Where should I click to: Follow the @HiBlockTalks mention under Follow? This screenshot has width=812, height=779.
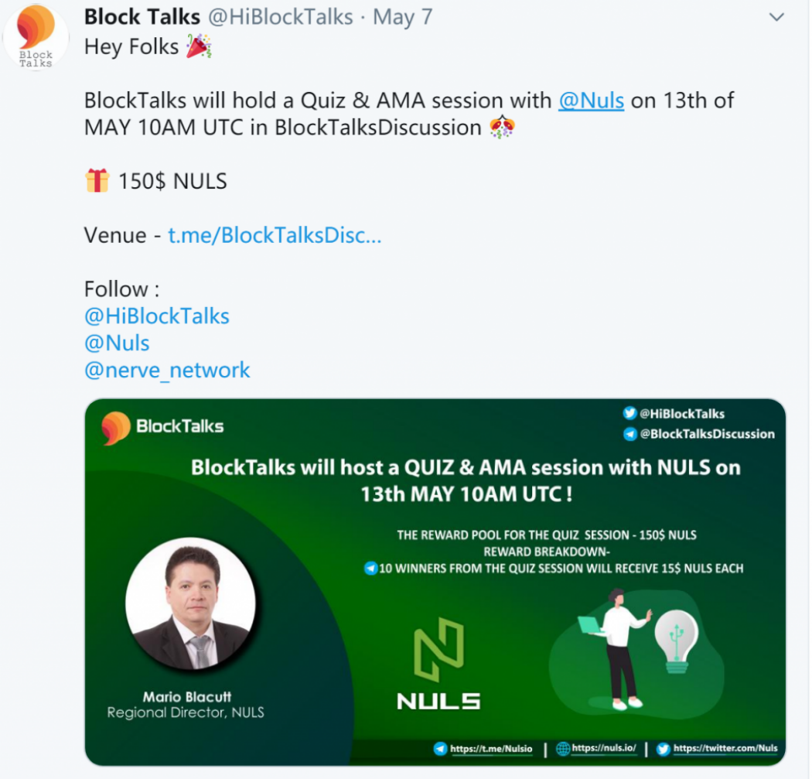[157, 316]
